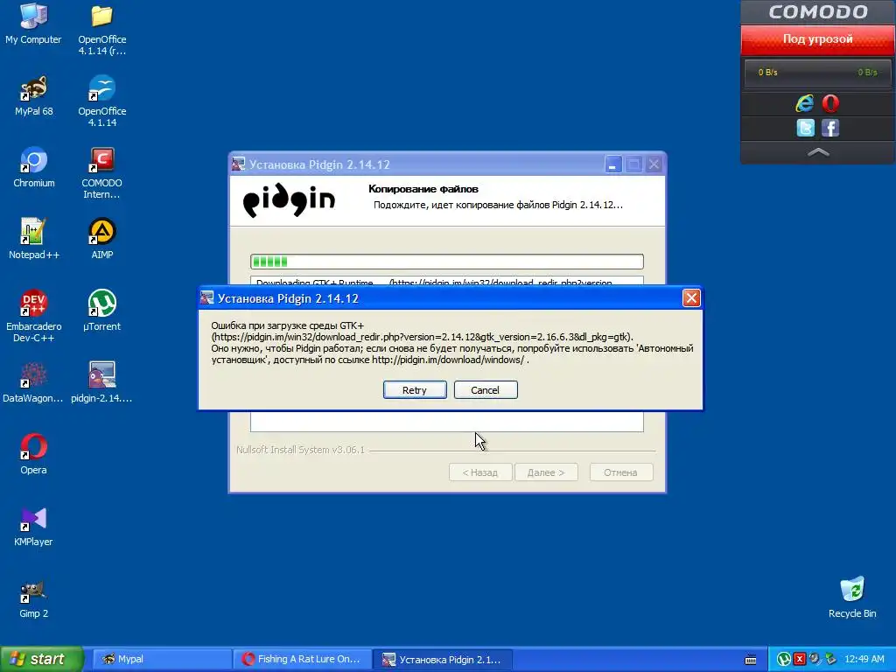The height and width of the screenshot is (672, 896).
Task: Open My Computer desktop icon
Action: coord(33,24)
